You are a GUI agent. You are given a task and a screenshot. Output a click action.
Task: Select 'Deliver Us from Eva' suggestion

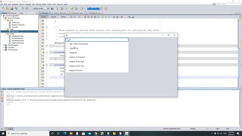[x=97, y=57]
